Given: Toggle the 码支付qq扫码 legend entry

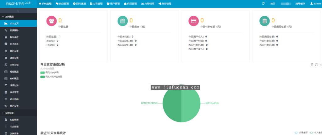Looking at the screenshot, I should pos(49,73).
